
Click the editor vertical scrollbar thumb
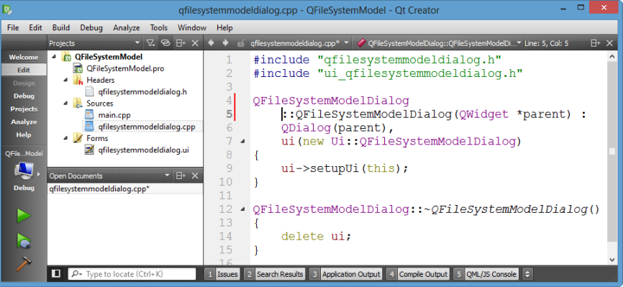point(612,151)
